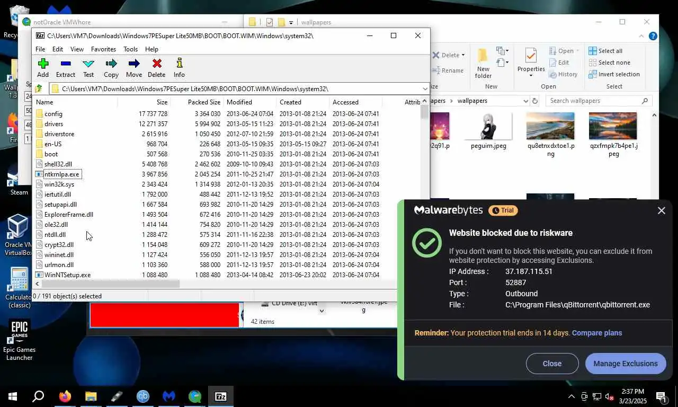Open the Compare plans link
The height and width of the screenshot is (407, 678).
pyautogui.click(x=597, y=333)
